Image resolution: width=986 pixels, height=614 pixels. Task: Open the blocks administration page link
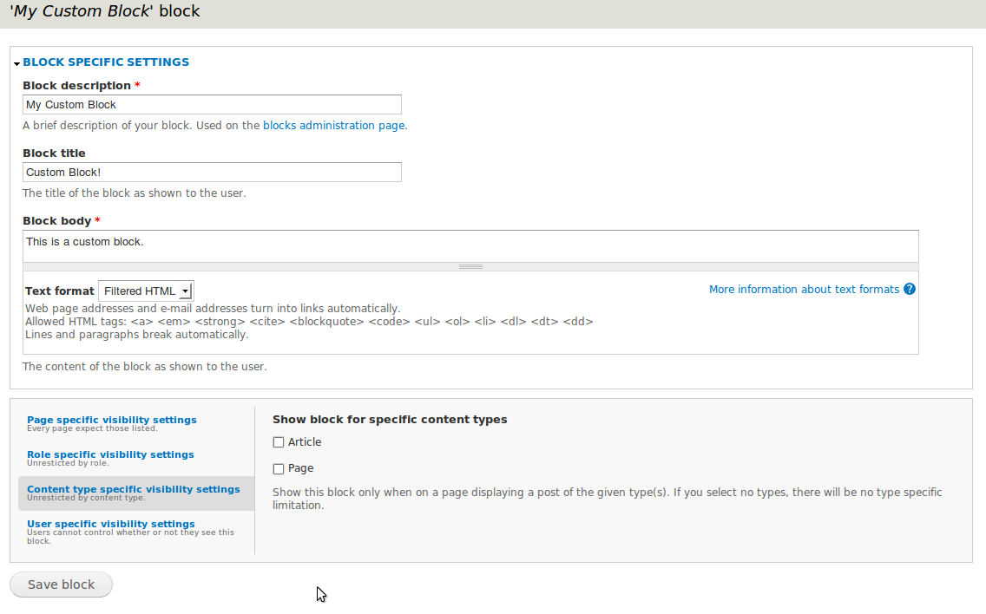[333, 125]
